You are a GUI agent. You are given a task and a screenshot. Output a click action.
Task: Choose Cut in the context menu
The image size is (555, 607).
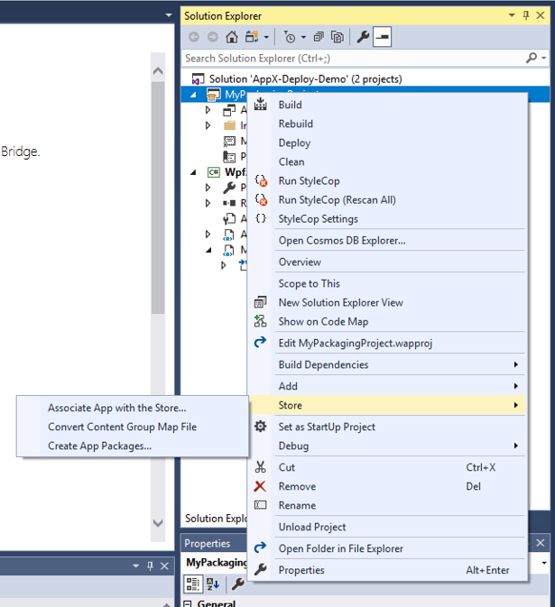(387, 467)
